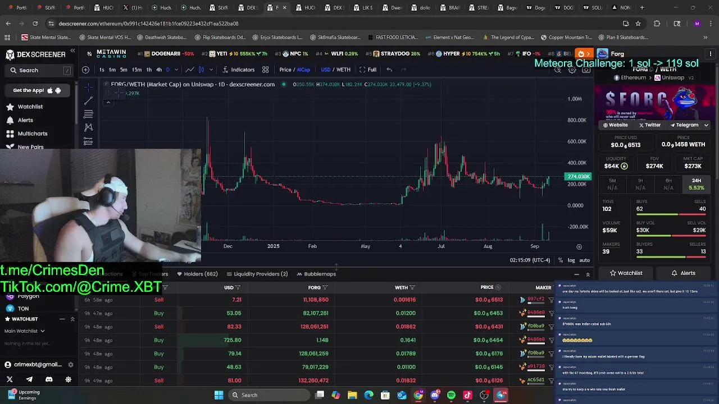
Task: Open Main Watchlist dropdown
Action: [24, 331]
